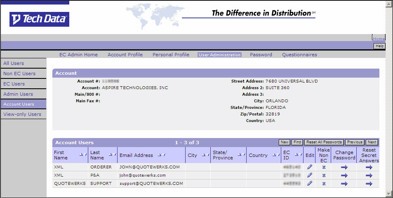The height and width of the screenshot is (198, 393).
Task: Go to Next page of users
Action: [x=372, y=142]
